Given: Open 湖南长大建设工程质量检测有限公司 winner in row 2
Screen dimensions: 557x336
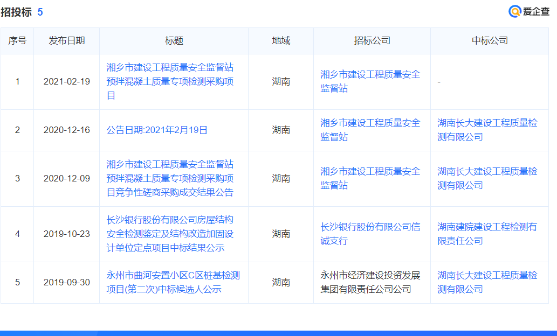Looking at the screenshot, I should point(487,130).
